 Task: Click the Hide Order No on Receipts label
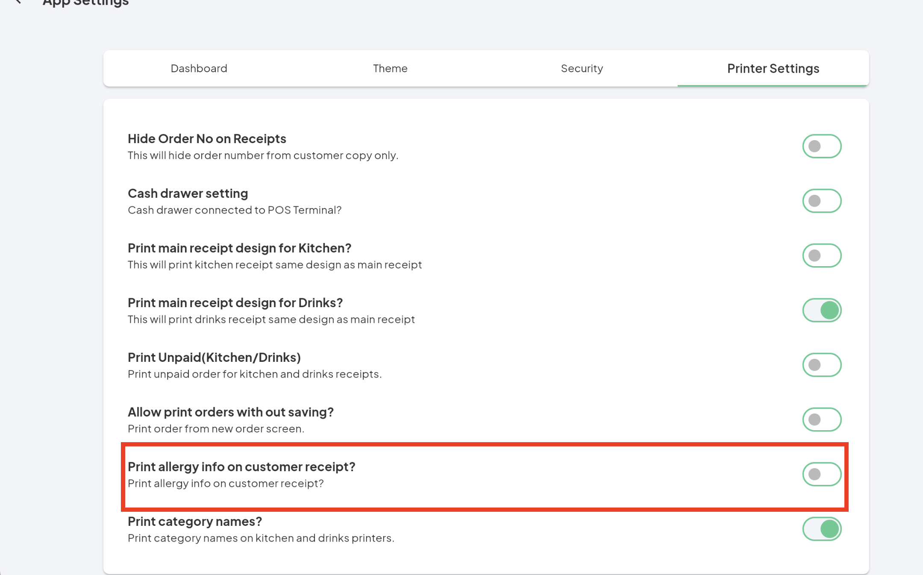pyautogui.click(x=207, y=138)
